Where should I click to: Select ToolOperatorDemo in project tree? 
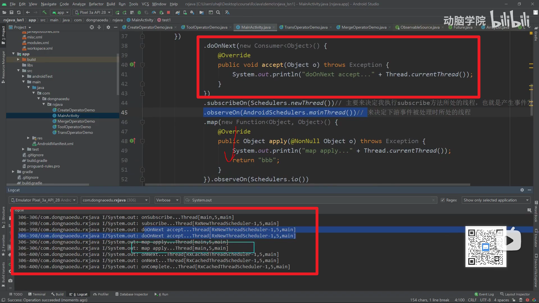pyautogui.click(x=74, y=127)
